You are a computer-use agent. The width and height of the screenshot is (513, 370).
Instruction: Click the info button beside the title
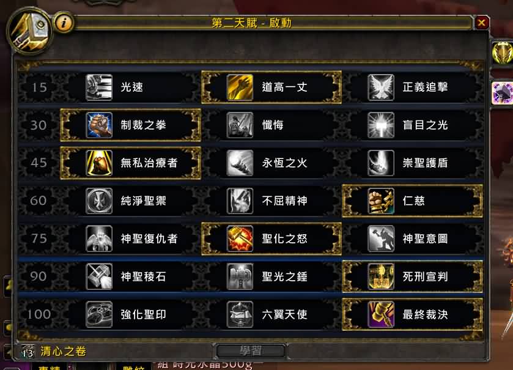tap(64, 23)
